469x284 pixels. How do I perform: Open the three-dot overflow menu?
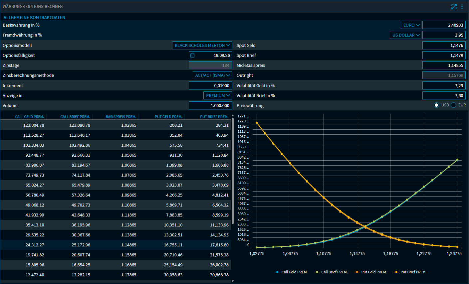point(462,6)
